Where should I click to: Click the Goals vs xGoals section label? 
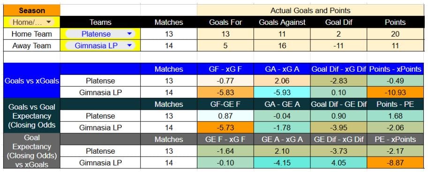pyautogui.click(x=32, y=81)
